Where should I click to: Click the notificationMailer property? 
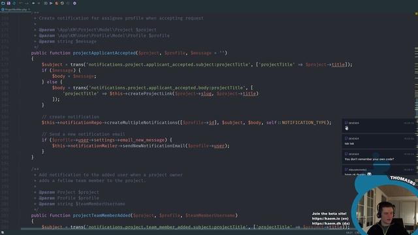93,146
